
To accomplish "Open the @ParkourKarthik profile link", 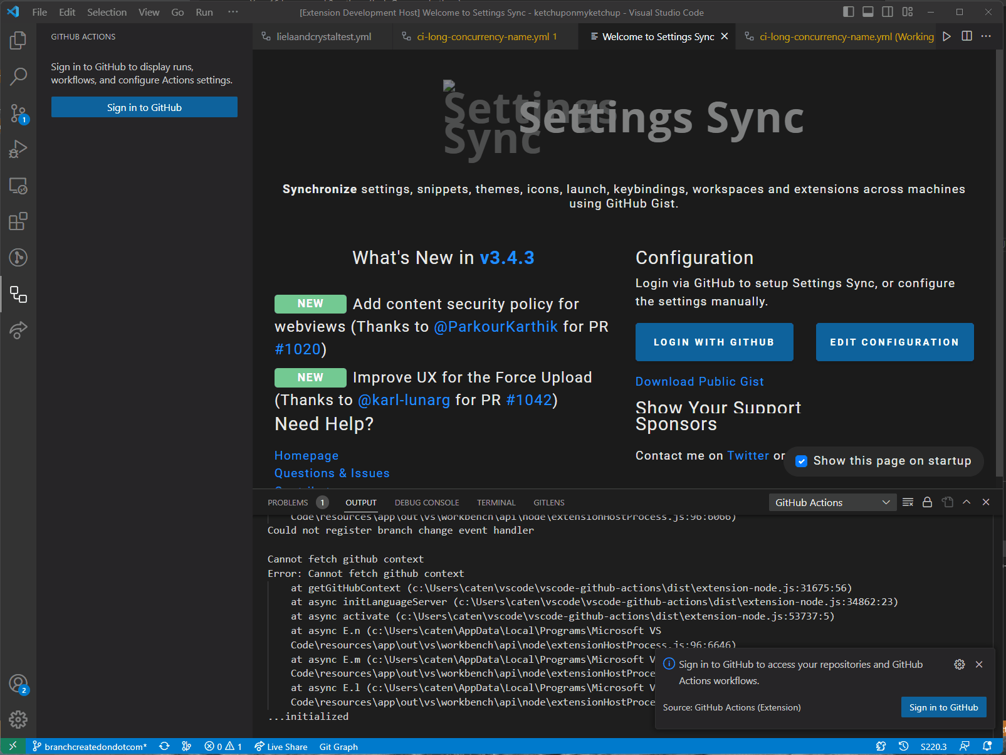I will [x=496, y=327].
